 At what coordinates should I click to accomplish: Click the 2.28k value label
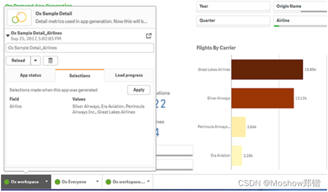click(248, 156)
